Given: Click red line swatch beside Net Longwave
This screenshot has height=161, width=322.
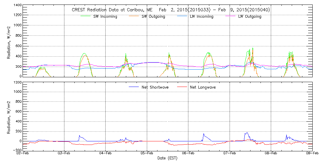Looking at the screenshot, I should [182, 87].
